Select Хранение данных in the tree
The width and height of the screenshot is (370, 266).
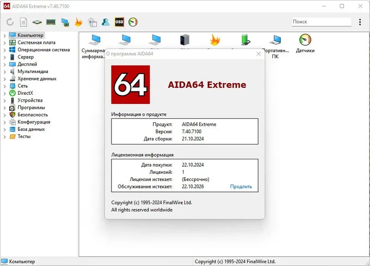coord(37,79)
